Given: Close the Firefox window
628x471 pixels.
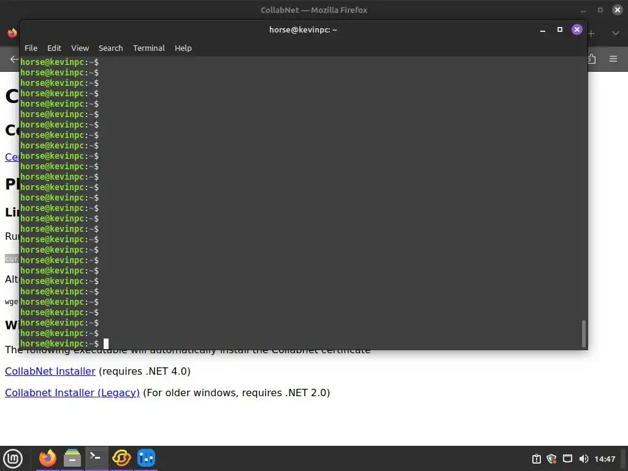Looking at the screenshot, I should click(x=617, y=10).
